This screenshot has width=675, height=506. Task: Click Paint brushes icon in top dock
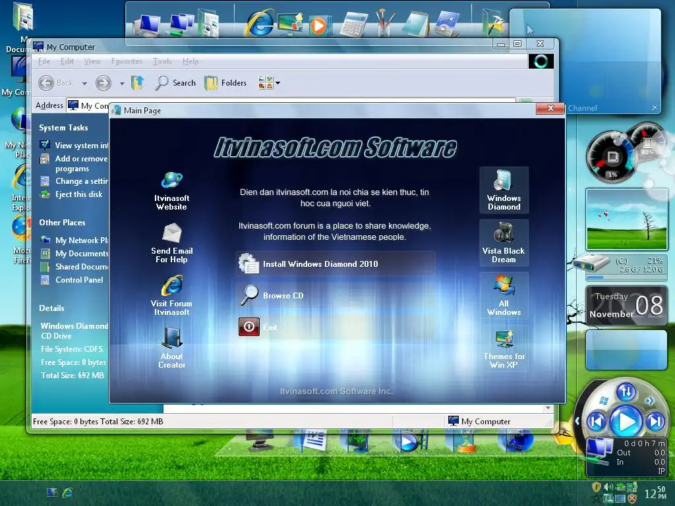pos(385,22)
